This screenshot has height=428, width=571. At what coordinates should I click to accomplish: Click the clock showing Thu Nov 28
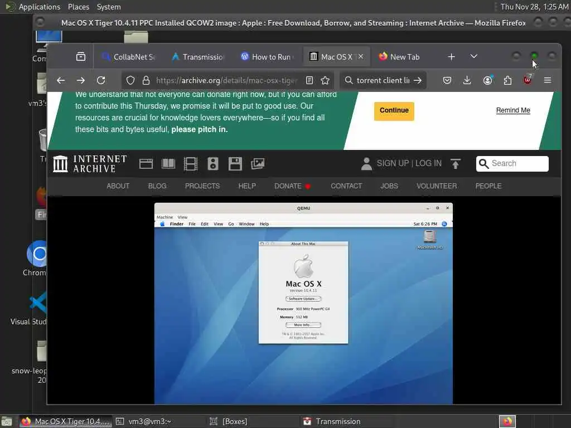534,7
